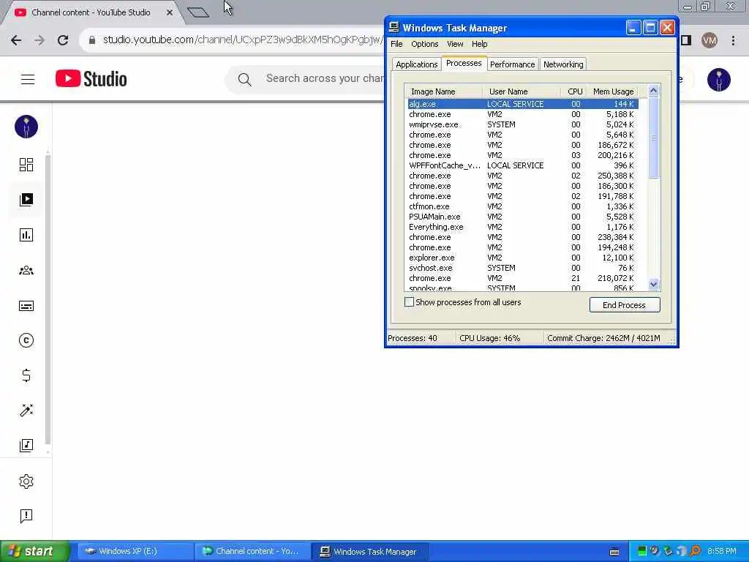749x562 pixels.
Task: Open the Subtitles icon in sidebar
Action: (x=26, y=306)
